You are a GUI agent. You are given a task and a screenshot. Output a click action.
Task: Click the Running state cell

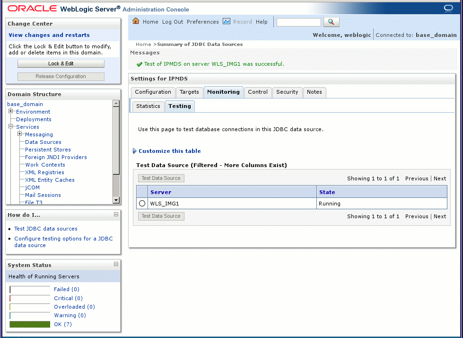pyautogui.click(x=382, y=203)
